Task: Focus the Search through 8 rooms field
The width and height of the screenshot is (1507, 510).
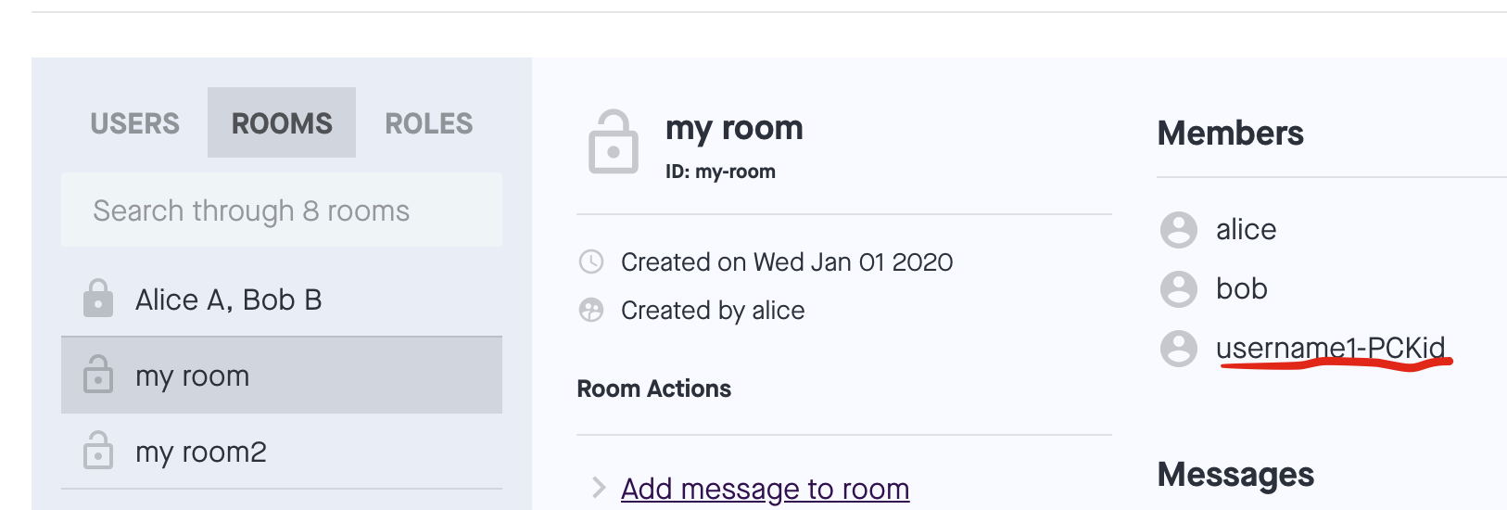Action: [282, 210]
